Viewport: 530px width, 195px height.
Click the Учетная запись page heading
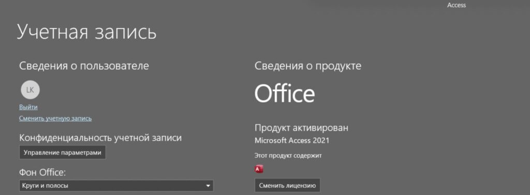pos(87,32)
